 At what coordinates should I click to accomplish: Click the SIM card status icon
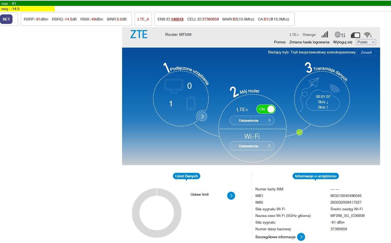[x=355, y=35]
